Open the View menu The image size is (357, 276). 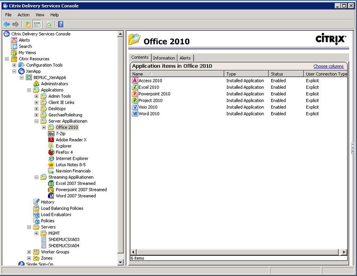click(x=40, y=15)
